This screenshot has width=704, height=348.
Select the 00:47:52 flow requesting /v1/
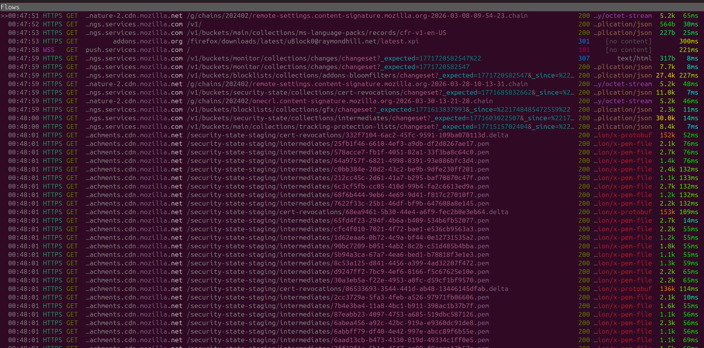352,24
